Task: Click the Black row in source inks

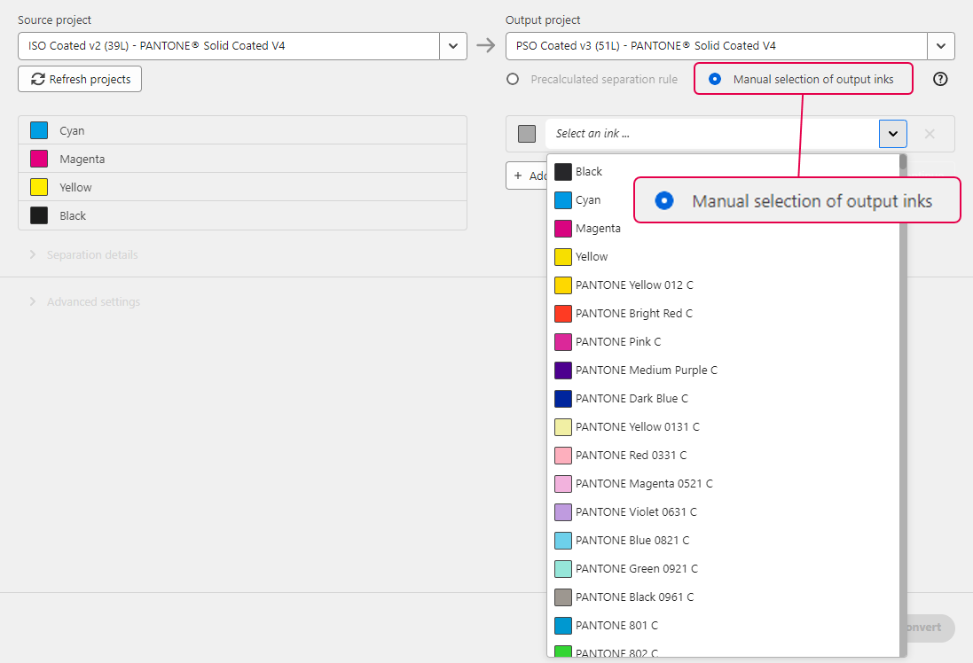Action: click(243, 216)
